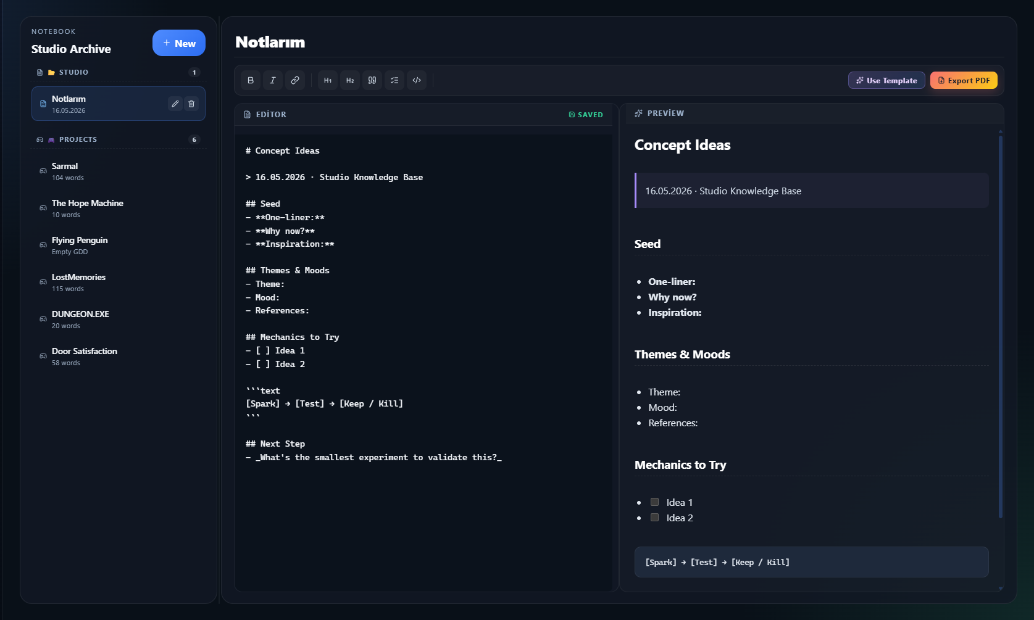The height and width of the screenshot is (620, 1034).
Task: Click the "## Themes & Moods" editor line
Action: click(x=288, y=270)
